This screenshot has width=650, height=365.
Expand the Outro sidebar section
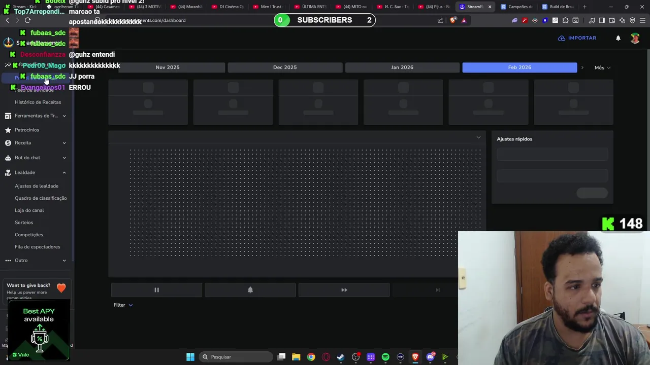pyautogui.click(x=36, y=260)
